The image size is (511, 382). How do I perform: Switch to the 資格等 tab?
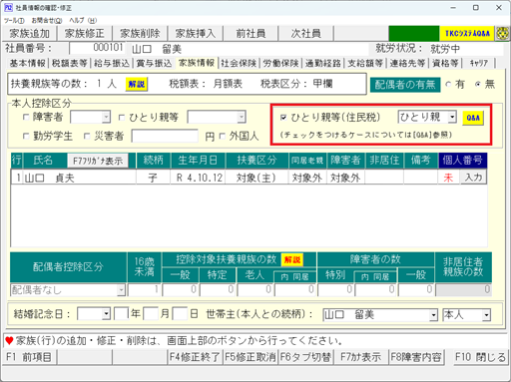445,63
